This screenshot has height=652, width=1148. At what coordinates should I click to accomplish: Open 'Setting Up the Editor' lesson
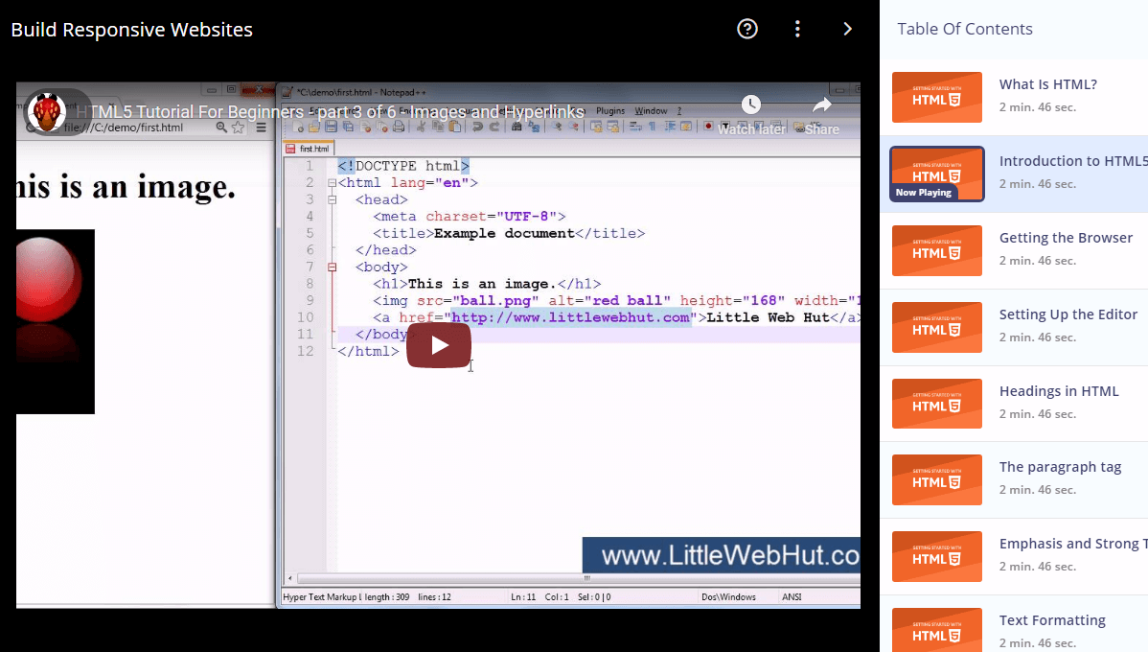(1068, 314)
